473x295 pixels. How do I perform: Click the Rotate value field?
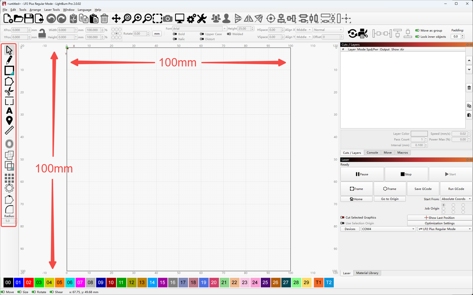[x=142, y=34]
